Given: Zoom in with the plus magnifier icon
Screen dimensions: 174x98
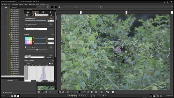Looking at the screenshot, I should click(77, 92).
